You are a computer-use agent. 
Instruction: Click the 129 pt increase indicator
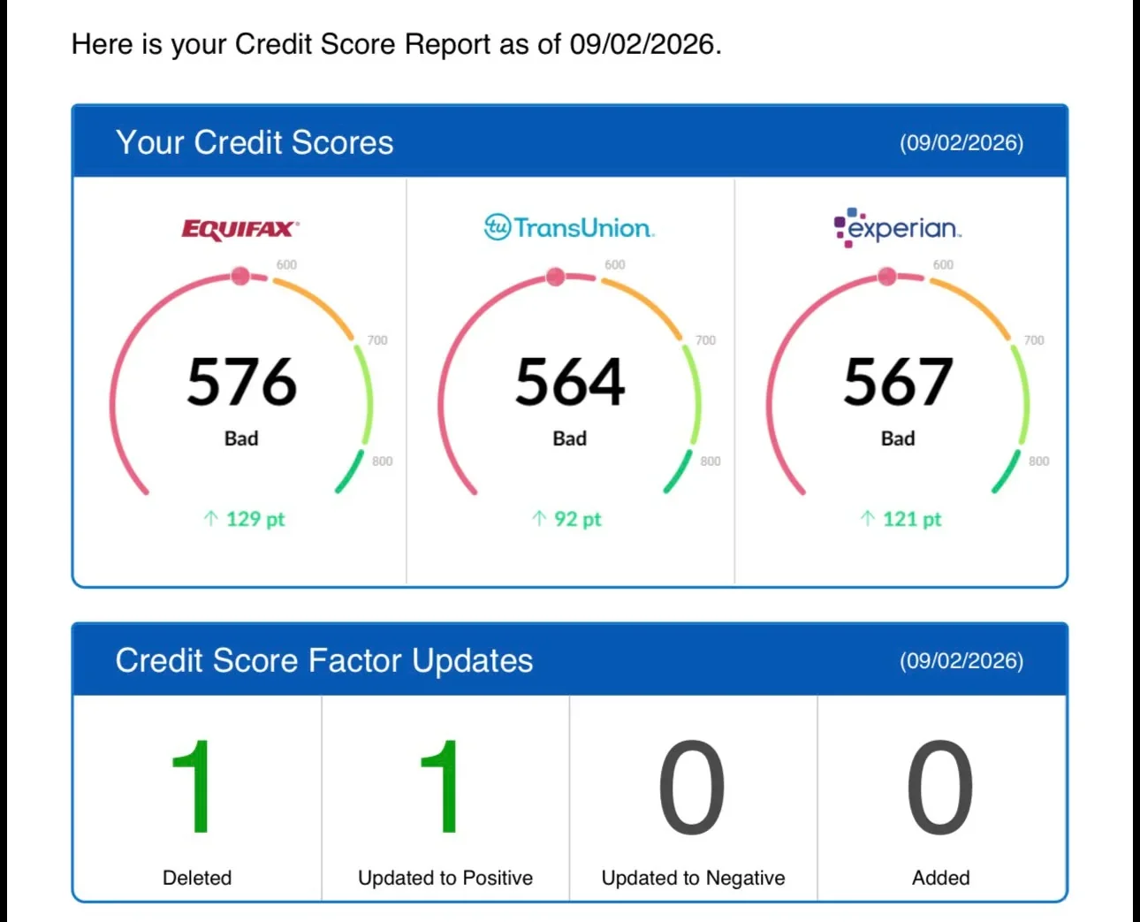(x=244, y=519)
